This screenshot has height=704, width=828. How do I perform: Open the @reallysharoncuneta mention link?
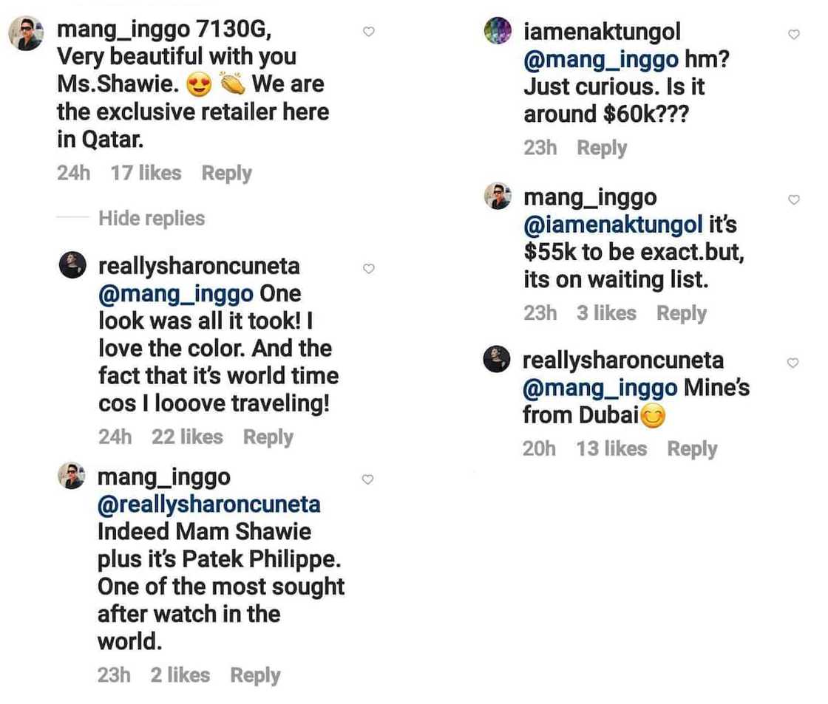[209, 505]
